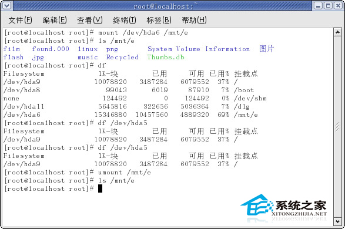Open the 查看(V) menu
345x229 pixels.
pos(90,20)
